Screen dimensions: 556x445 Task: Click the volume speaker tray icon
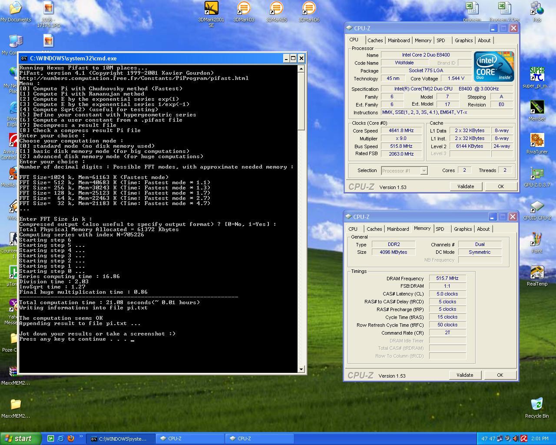coord(515,438)
